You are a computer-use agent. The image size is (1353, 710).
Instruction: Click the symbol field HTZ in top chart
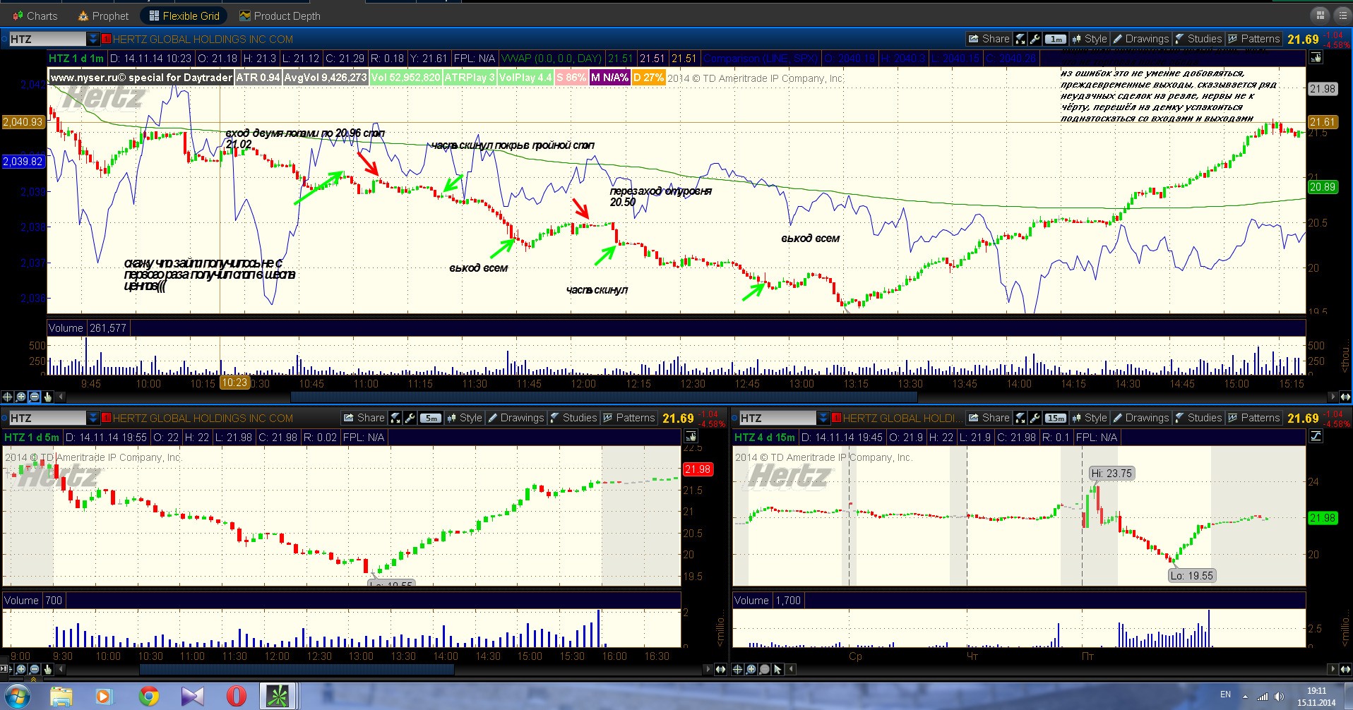[x=47, y=39]
